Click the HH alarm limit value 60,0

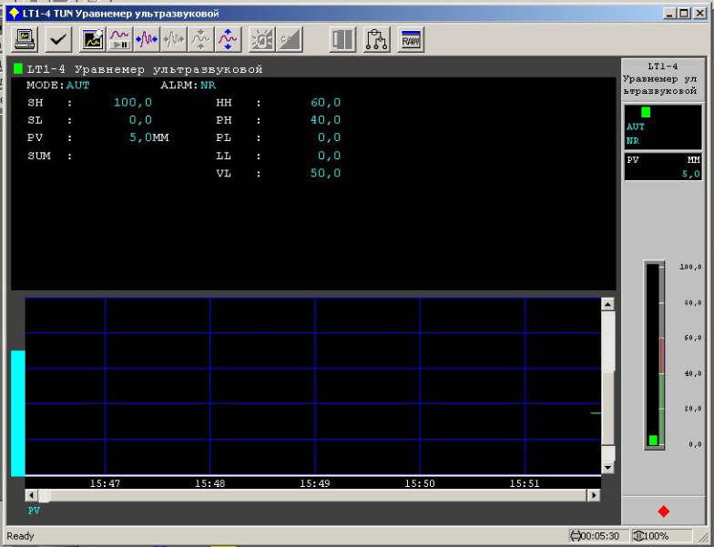click(325, 103)
